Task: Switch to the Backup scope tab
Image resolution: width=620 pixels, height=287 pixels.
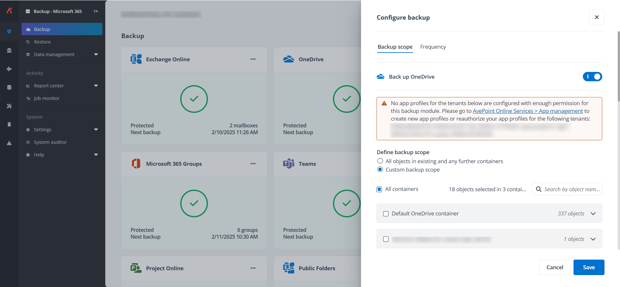Action: tap(395, 47)
